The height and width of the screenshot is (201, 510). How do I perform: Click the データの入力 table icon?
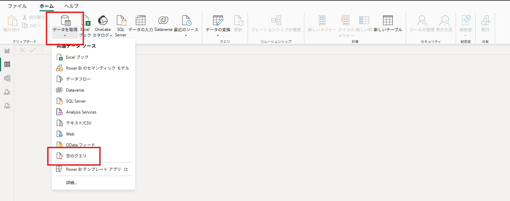(x=140, y=21)
